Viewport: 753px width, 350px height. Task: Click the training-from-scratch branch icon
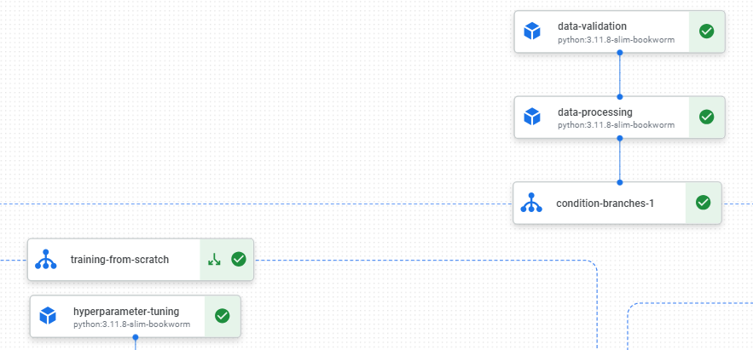(45, 260)
